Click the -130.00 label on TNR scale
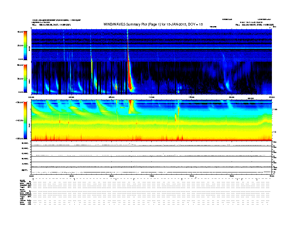The image size is (293, 226). coord(19,102)
